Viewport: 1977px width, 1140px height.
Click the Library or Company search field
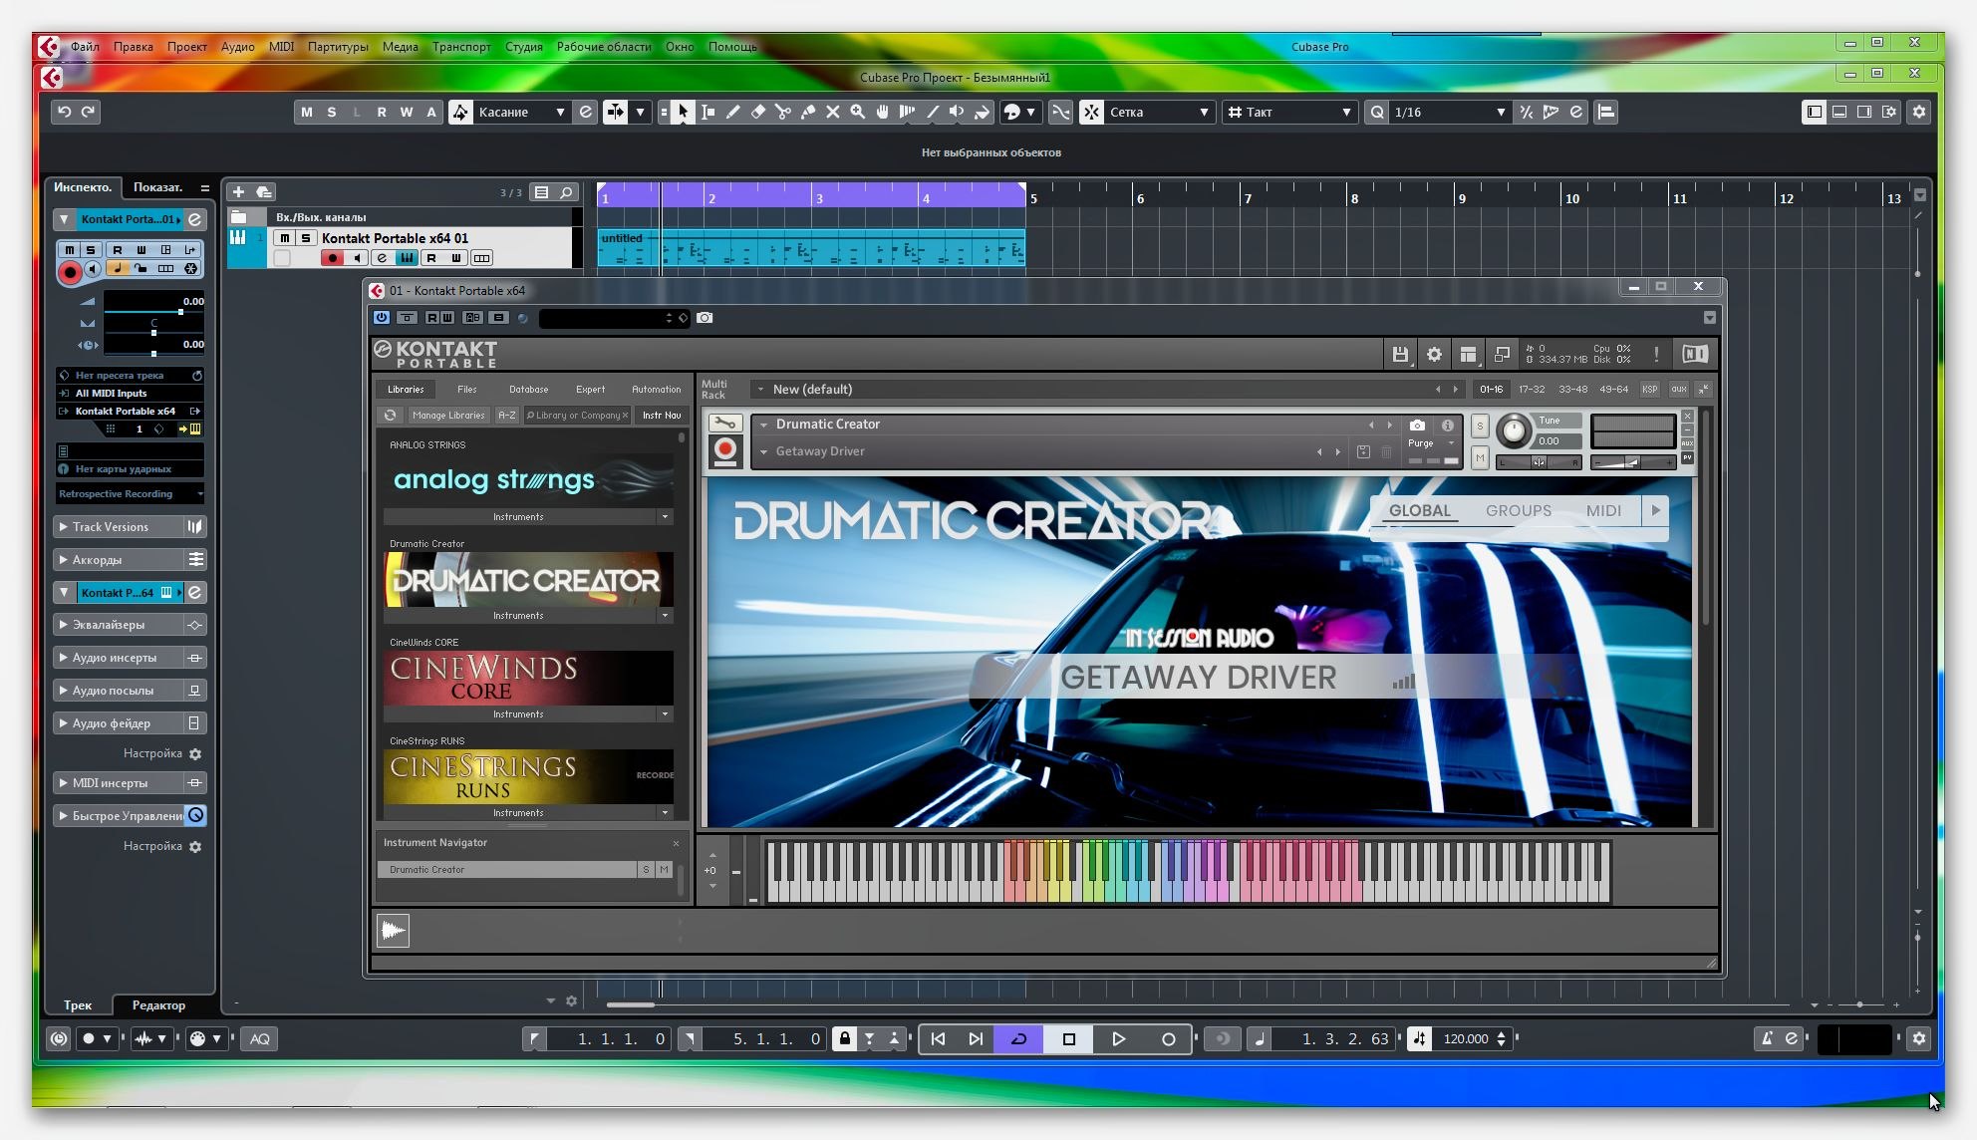(576, 416)
